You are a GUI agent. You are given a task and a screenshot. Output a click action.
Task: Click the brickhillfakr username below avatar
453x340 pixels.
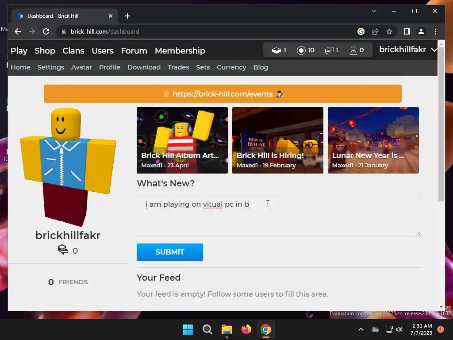pos(68,236)
